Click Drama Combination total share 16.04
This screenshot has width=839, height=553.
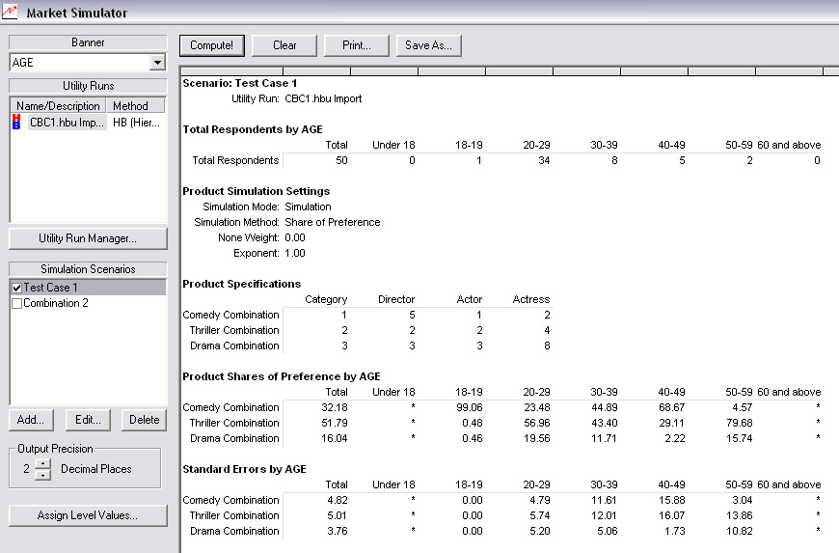tap(335, 439)
